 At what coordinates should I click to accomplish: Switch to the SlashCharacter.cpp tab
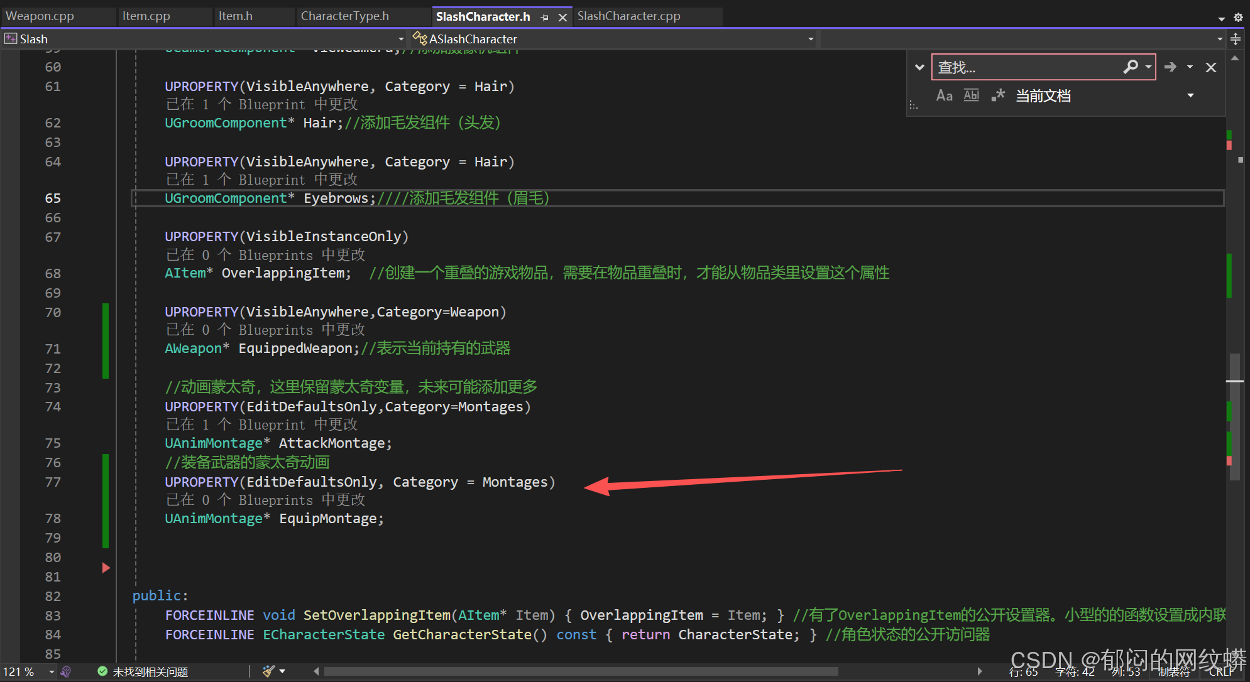point(628,16)
